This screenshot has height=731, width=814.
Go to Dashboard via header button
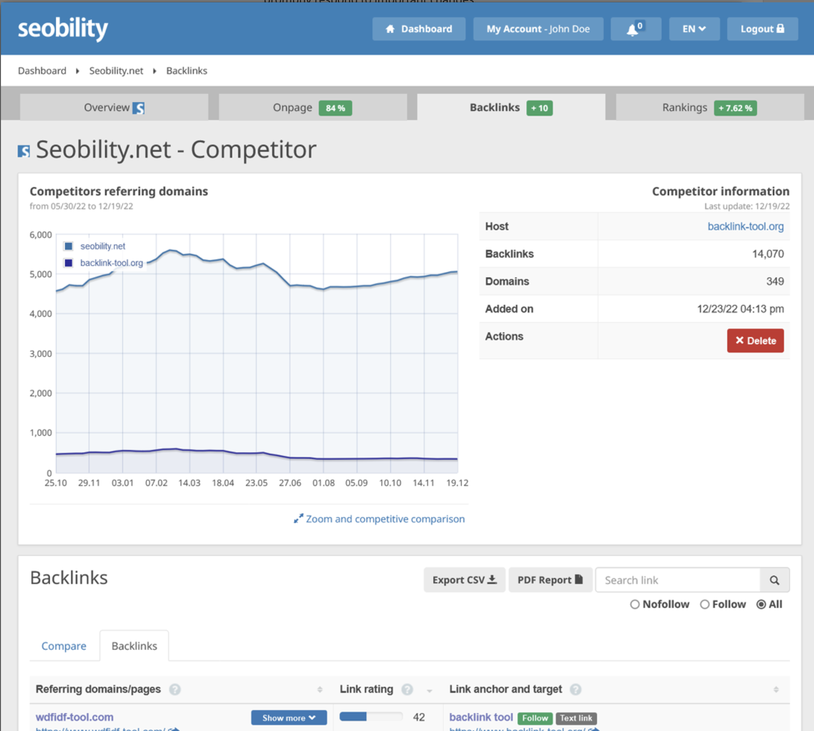tap(419, 29)
